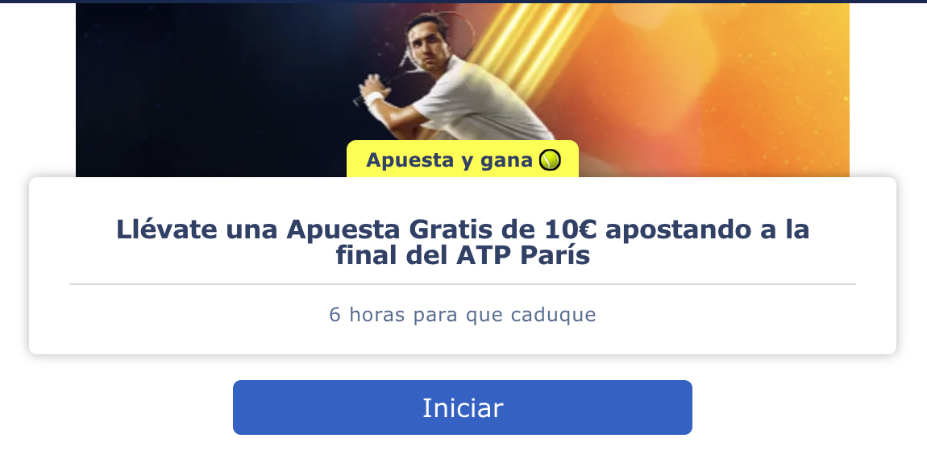Click the Iniciar button
The width and height of the screenshot is (927, 459).
pos(463,407)
